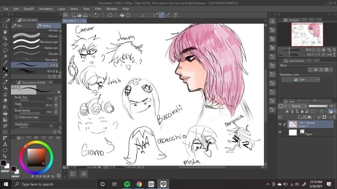Click Type here to search box
Screen dimensions: 337x189
(x=54, y=184)
